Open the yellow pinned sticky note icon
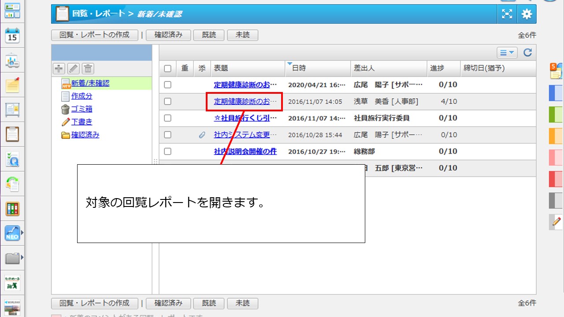 12,85
